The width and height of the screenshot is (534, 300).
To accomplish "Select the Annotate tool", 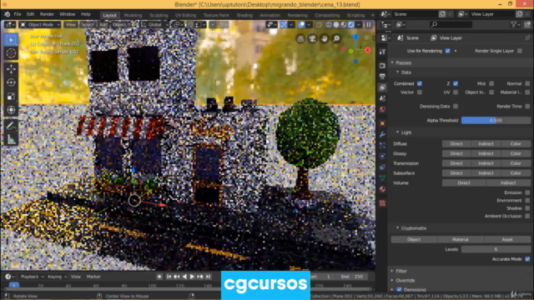I will click(x=11, y=126).
